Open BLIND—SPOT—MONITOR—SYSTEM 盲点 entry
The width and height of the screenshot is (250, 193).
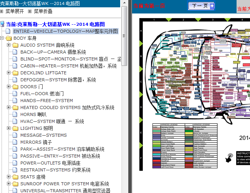[x=71, y=59]
